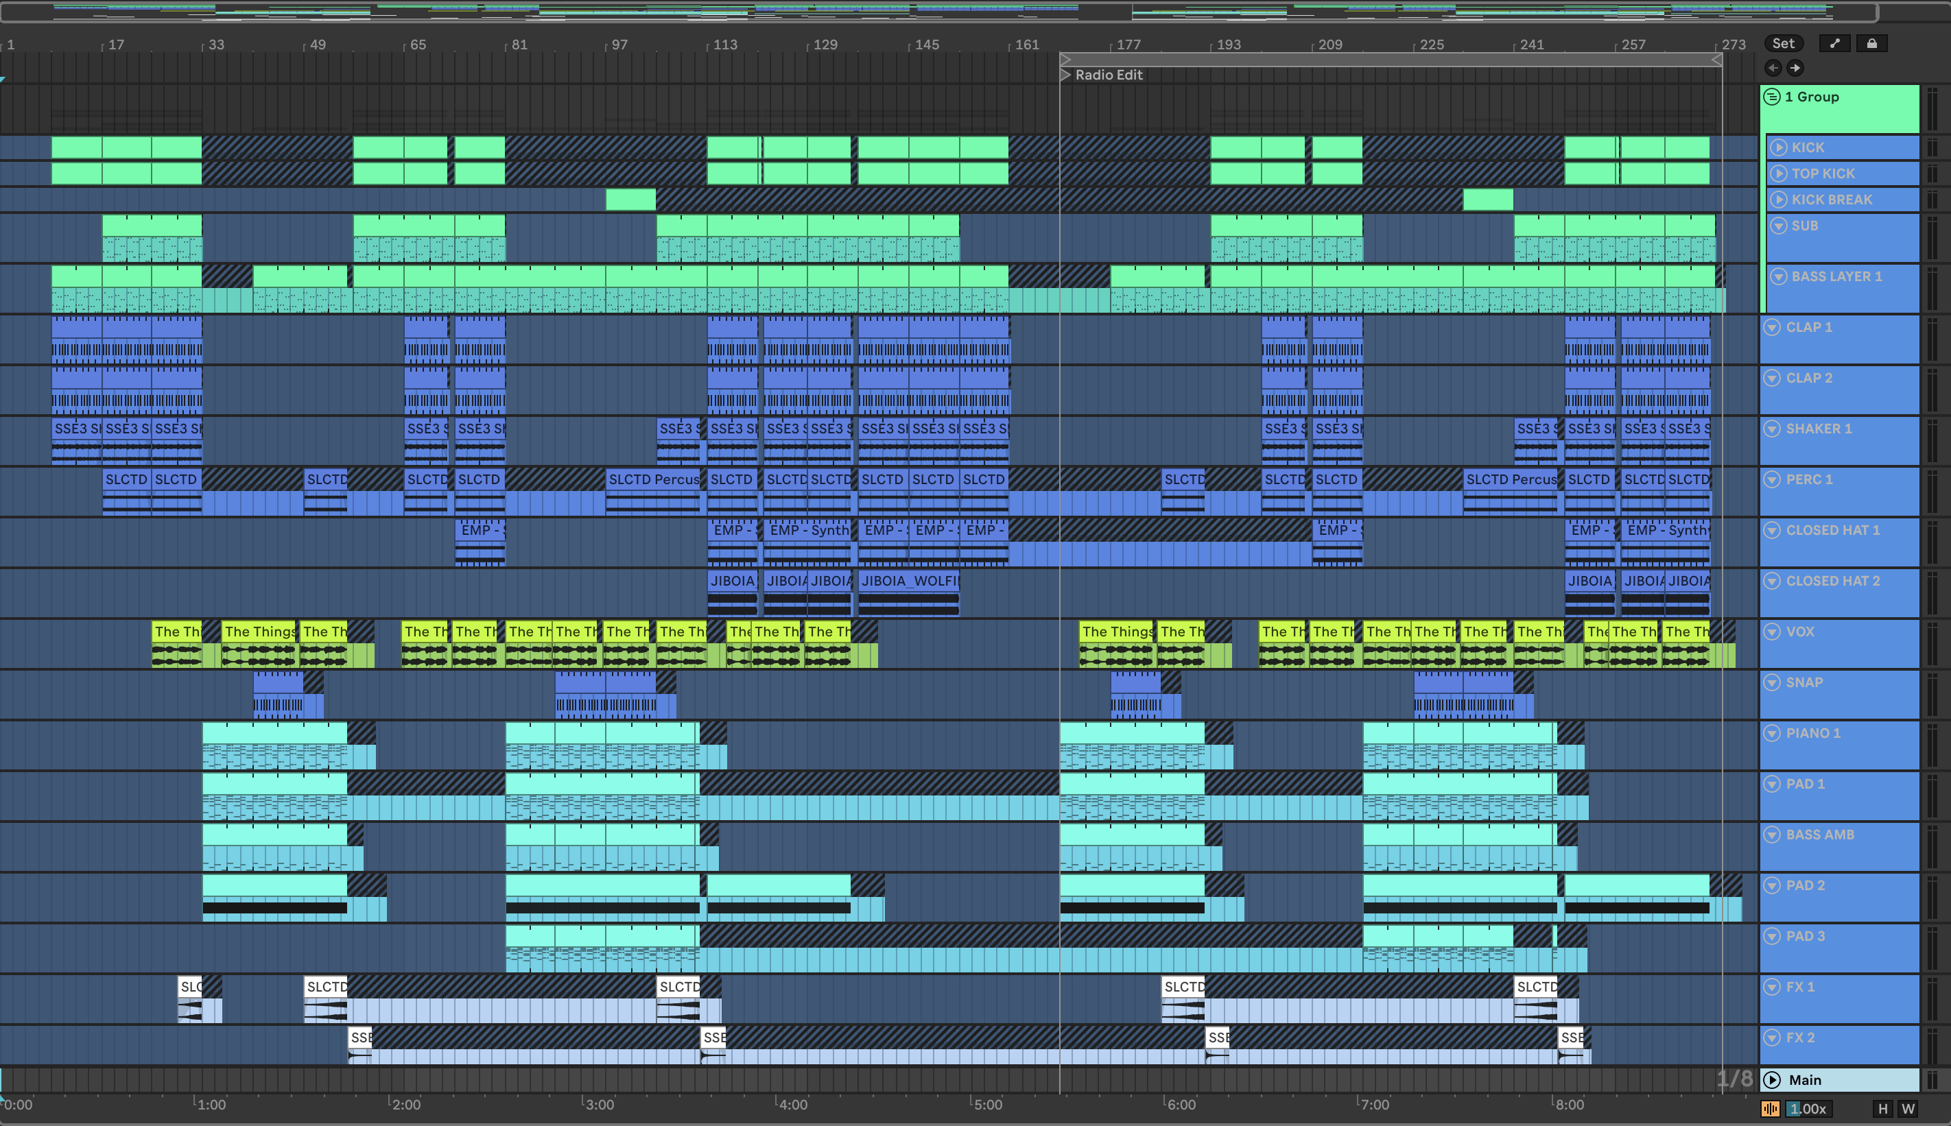The width and height of the screenshot is (1951, 1126).
Task: Click the Set locator button
Action: pyautogui.click(x=1783, y=43)
